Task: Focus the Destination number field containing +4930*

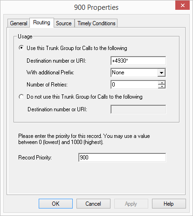Action: (x=138, y=61)
